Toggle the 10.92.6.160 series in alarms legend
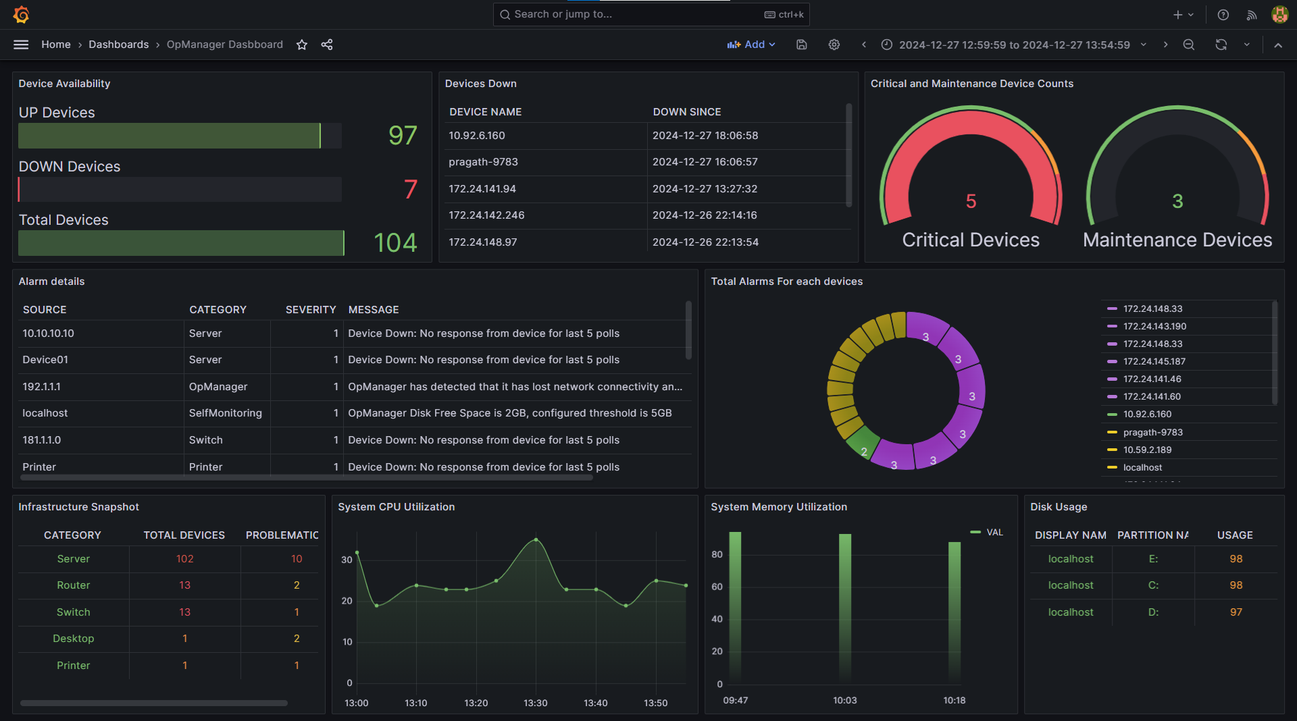Image resolution: width=1297 pixels, height=721 pixels. pos(1148,414)
